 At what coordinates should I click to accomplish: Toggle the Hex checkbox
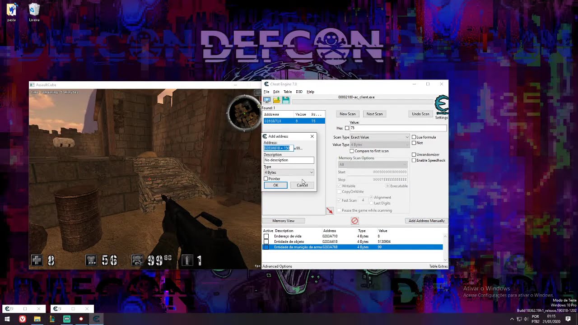[347, 128]
